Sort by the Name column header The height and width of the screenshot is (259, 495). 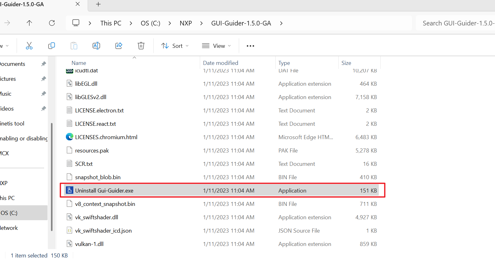[x=79, y=63]
